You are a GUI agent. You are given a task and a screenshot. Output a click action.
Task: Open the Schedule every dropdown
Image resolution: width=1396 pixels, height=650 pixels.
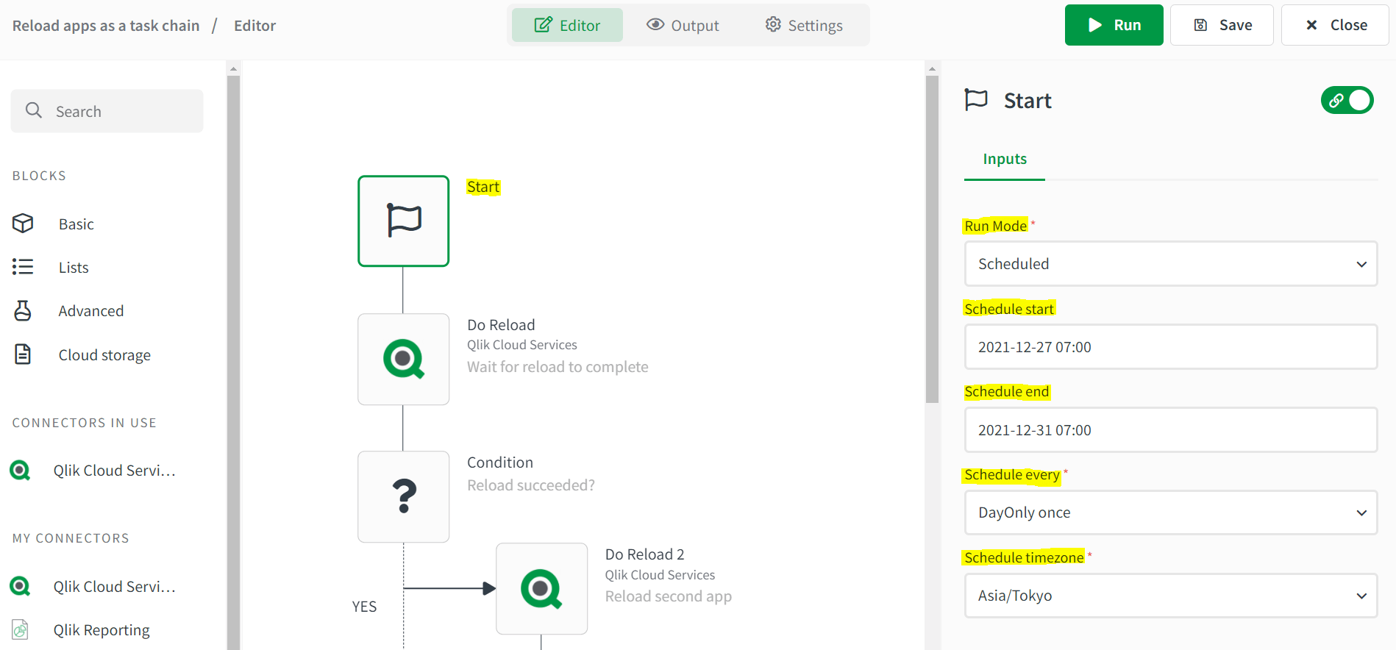click(1170, 512)
